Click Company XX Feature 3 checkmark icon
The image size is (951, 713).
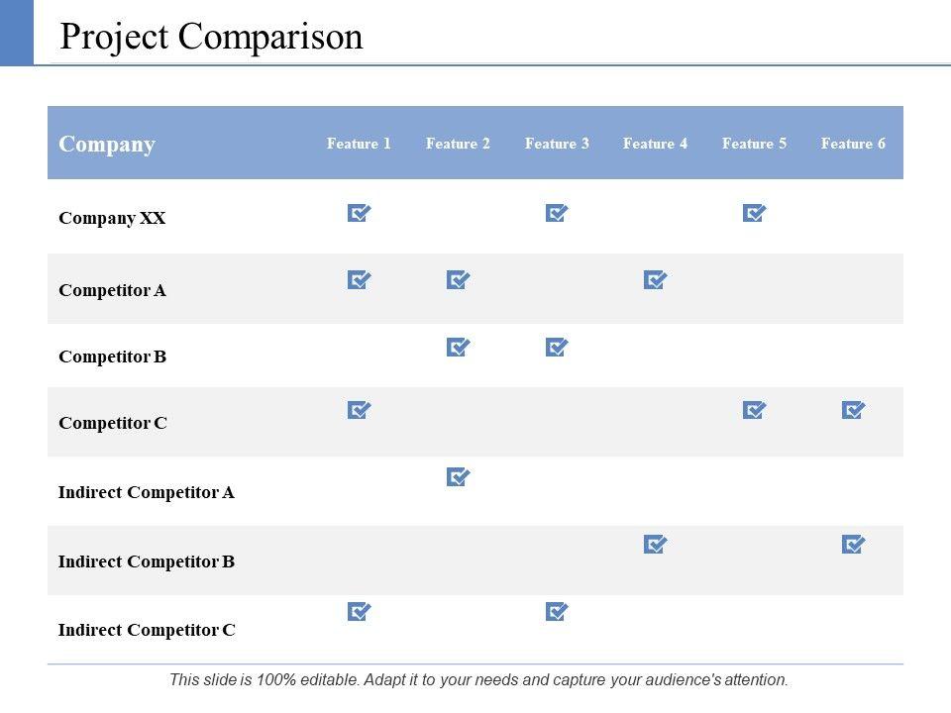tap(557, 213)
